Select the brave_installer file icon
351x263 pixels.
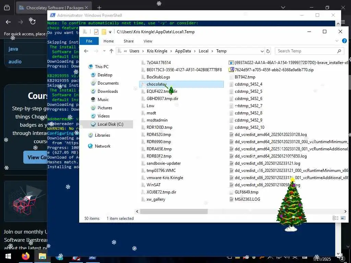(231, 63)
